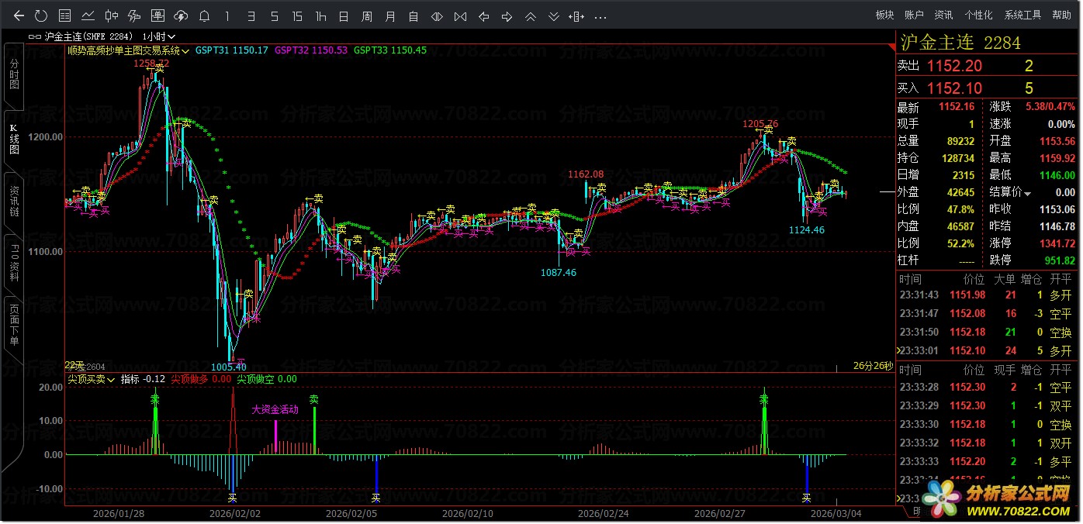This screenshot has width=1083, height=524.
Task: Select the 分时图 side tab
Action: point(14,74)
